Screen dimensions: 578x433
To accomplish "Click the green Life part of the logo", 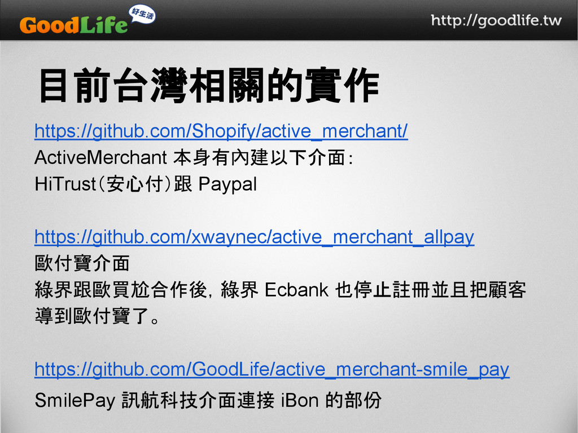I will click(x=104, y=25).
